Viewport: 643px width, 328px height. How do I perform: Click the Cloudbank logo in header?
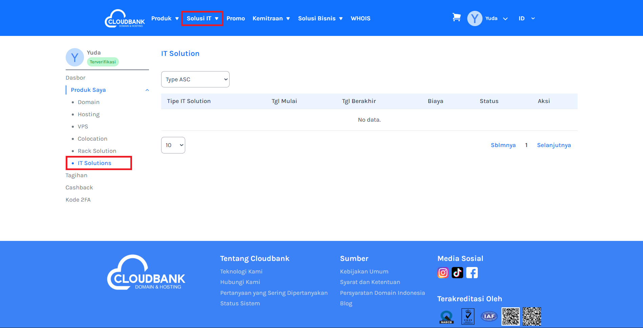point(125,19)
